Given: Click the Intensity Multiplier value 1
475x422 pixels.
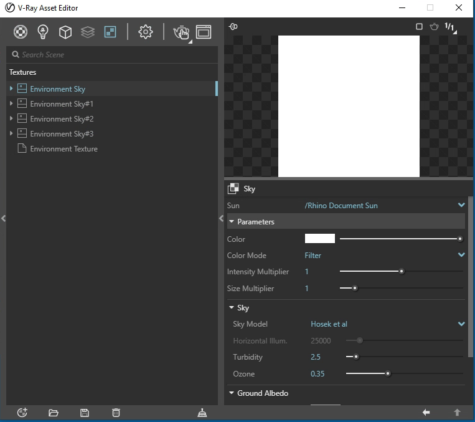Looking at the screenshot, I should (x=306, y=272).
